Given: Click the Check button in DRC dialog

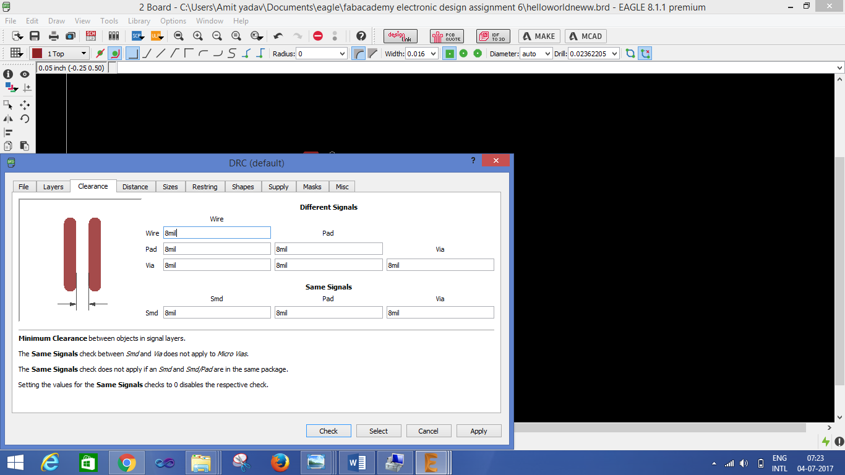Looking at the screenshot, I should click(328, 431).
